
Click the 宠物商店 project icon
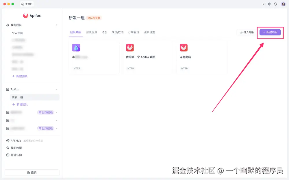click(184, 48)
